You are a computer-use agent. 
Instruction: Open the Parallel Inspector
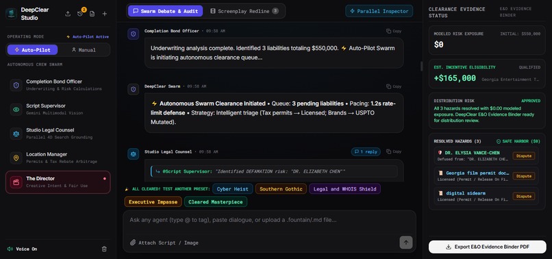(x=379, y=11)
